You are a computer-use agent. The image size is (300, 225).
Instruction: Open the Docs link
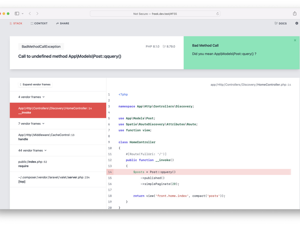click(x=280, y=23)
